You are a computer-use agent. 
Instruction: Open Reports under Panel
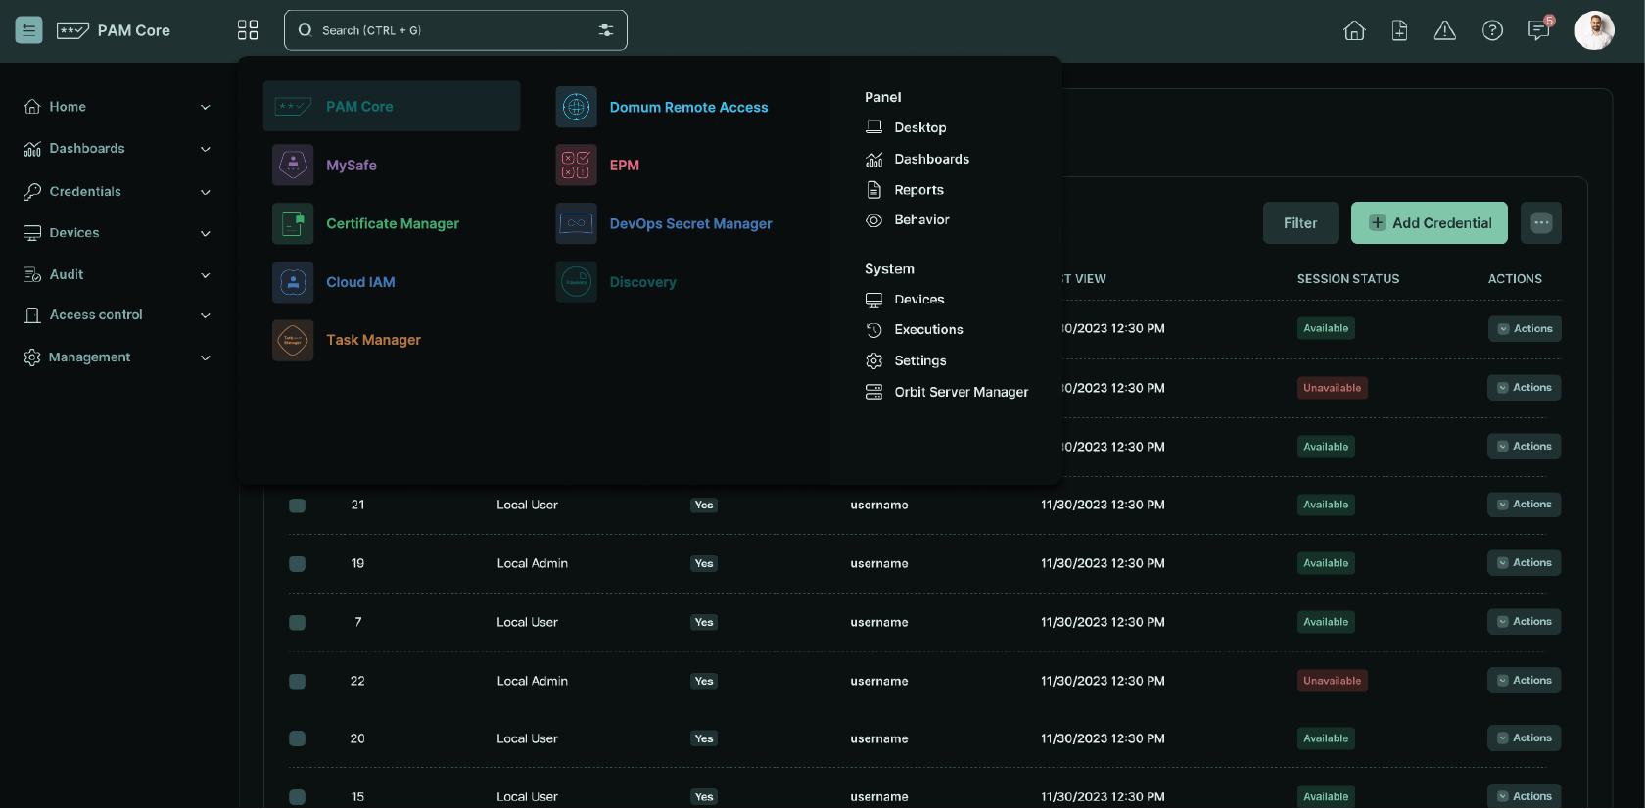905,190
